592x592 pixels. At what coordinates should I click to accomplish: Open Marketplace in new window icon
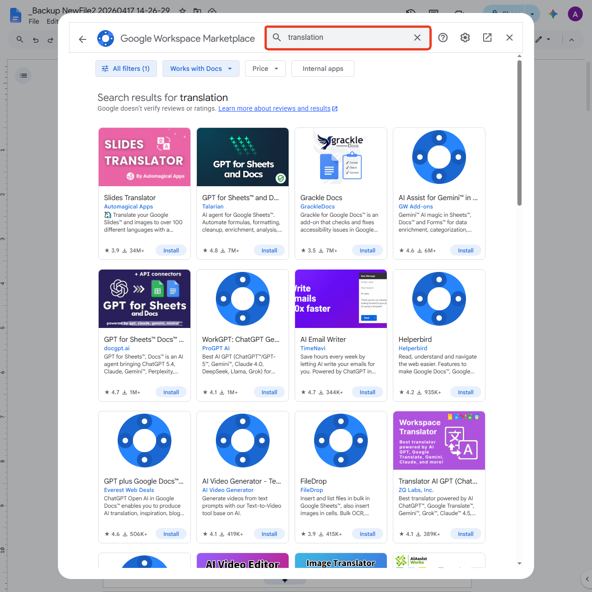coord(487,38)
